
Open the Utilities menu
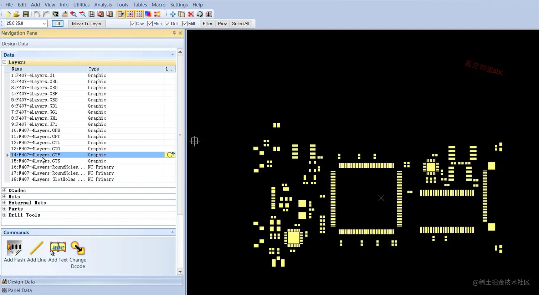tap(81, 5)
